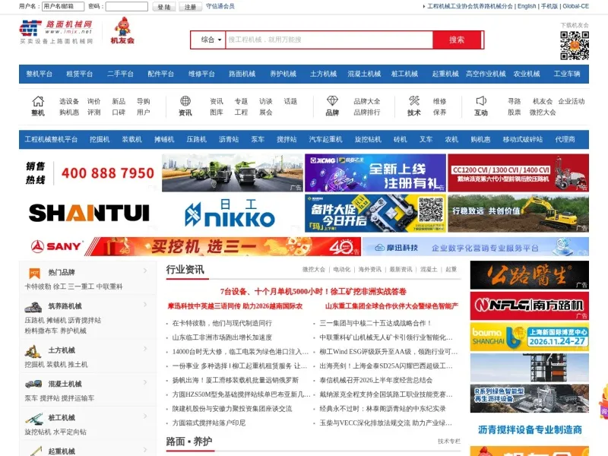Click the 互动 speaker icon

click(481, 101)
